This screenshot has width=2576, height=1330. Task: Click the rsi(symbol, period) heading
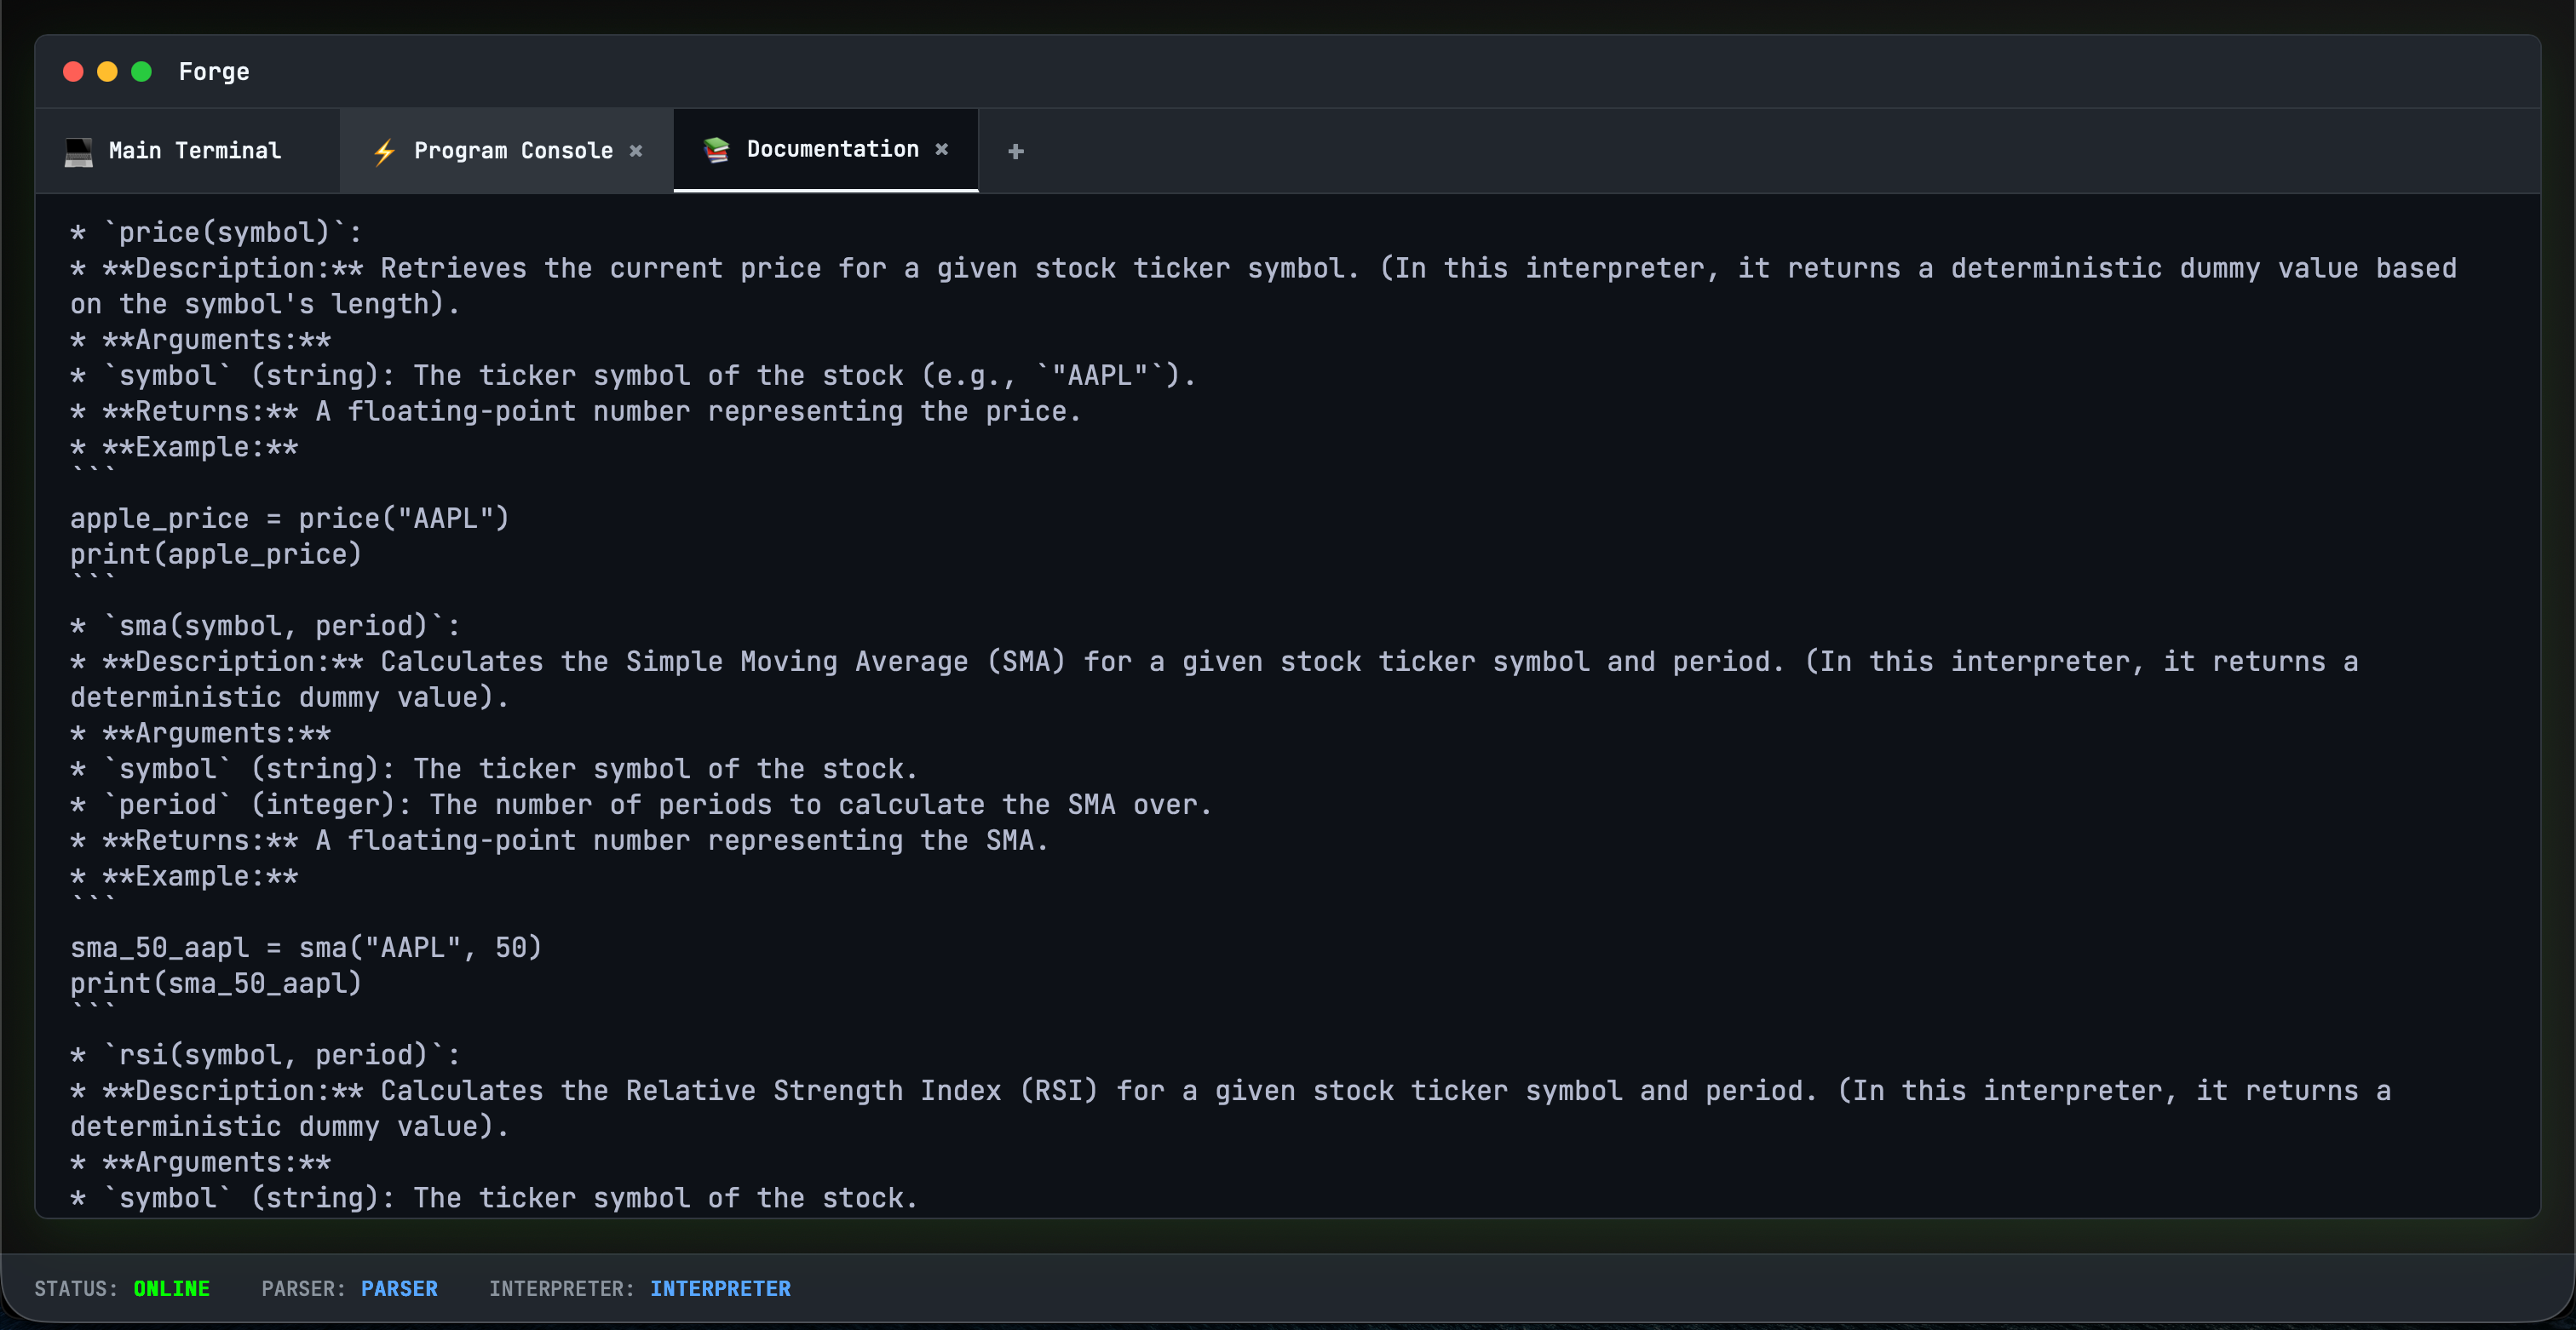point(280,1054)
